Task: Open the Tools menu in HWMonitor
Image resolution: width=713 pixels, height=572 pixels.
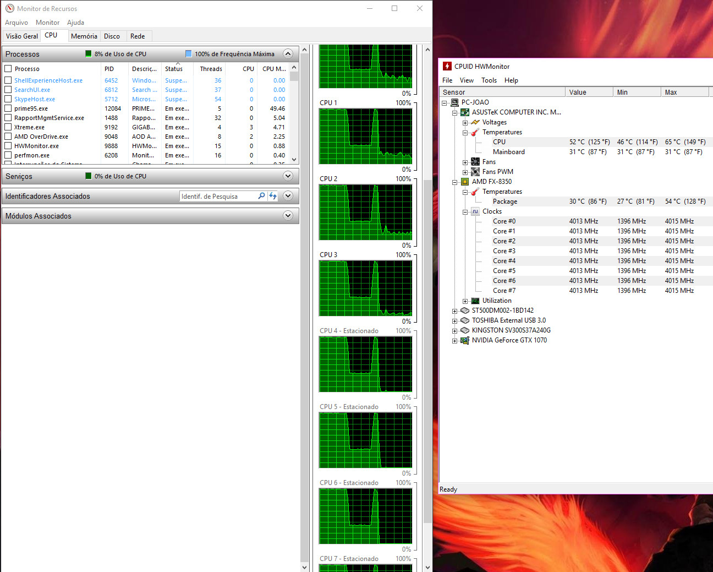Action: click(x=489, y=80)
